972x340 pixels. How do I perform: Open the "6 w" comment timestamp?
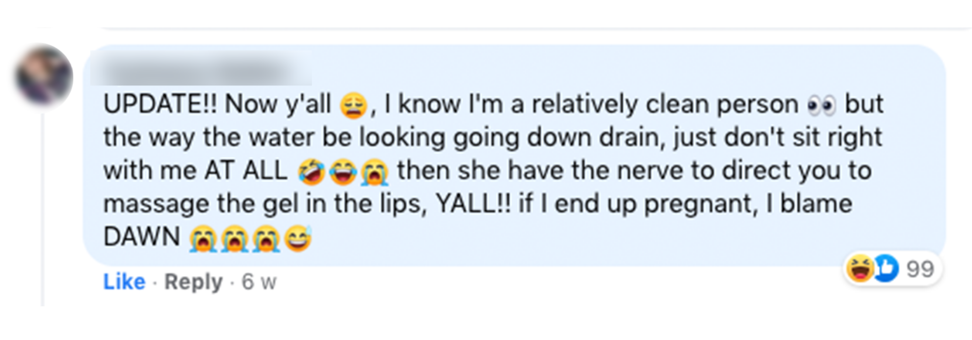coord(259,282)
